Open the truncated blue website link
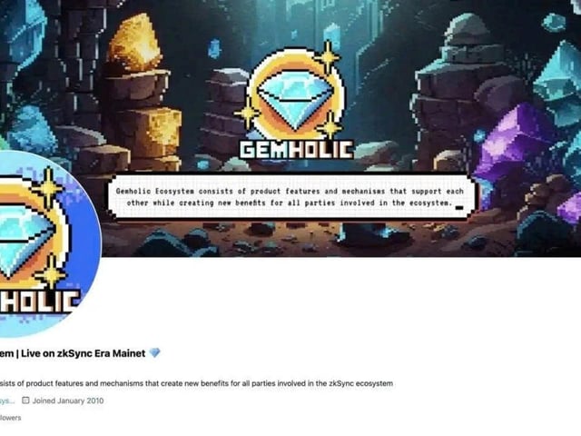Viewport: 581px width, 436px height. [x=7, y=401]
